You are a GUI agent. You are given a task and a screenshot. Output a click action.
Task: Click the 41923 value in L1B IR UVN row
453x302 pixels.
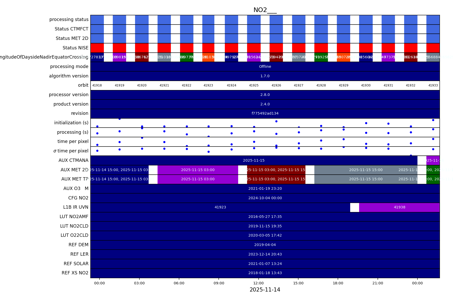pos(220,207)
